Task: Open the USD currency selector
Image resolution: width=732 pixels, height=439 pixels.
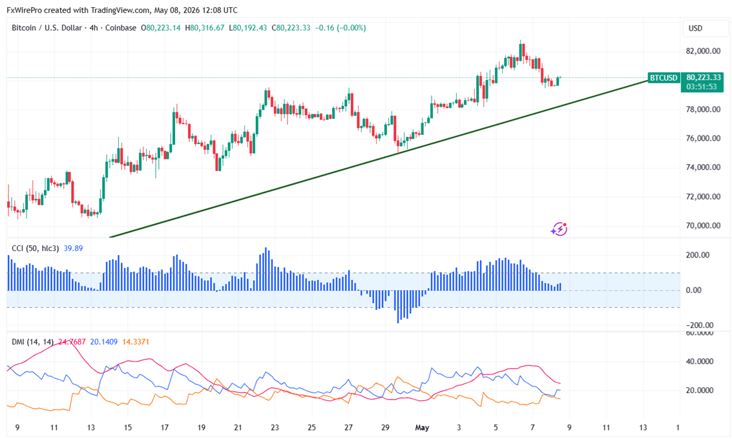Action: pyautogui.click(x=695, y=28)
